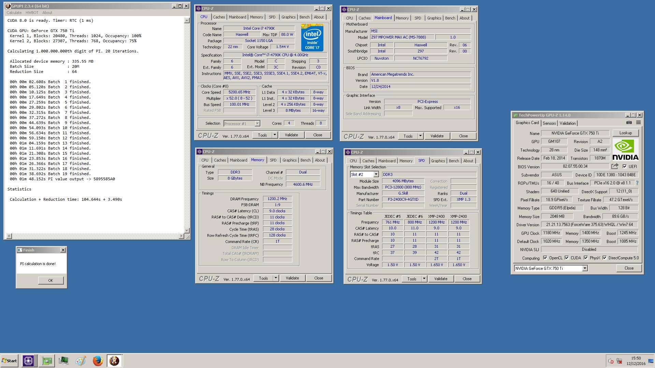Toggle the DirectCompute 5.0 checkbox
655x368 pixels.
pyautogui.click(x=605, y=258)
